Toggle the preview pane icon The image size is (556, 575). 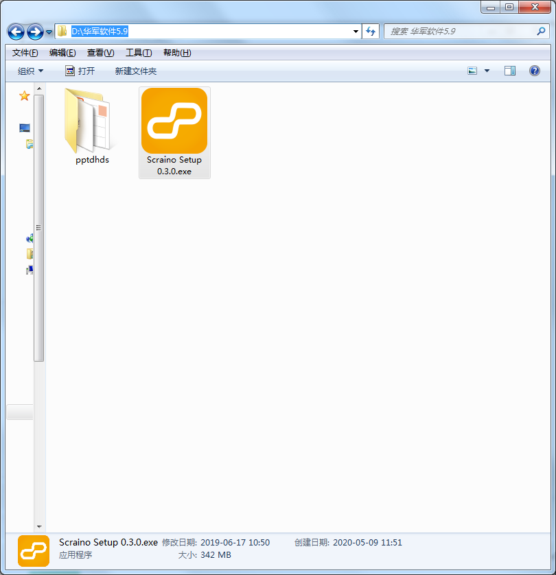point(510,71)
